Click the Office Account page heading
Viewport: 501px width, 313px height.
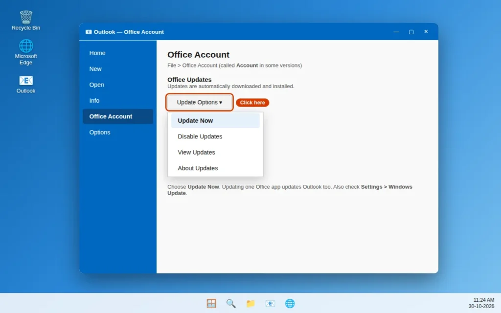[199, 55]
